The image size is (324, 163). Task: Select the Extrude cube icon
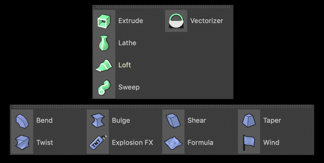(104, 21)
